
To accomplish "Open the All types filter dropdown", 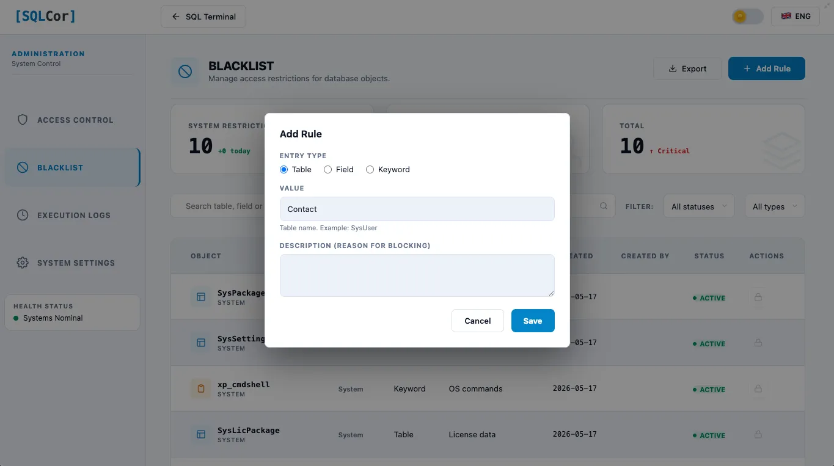I will tap(775, 206).
